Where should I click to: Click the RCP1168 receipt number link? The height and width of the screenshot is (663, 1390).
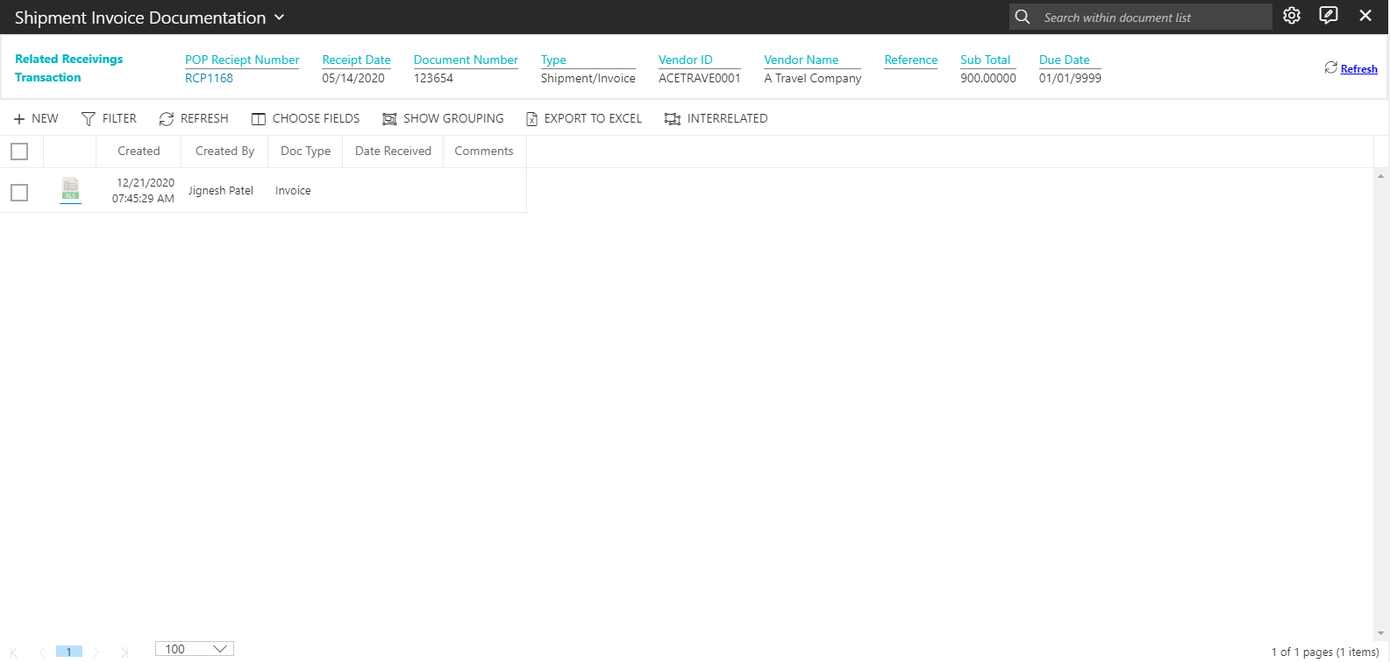[209, 78]
